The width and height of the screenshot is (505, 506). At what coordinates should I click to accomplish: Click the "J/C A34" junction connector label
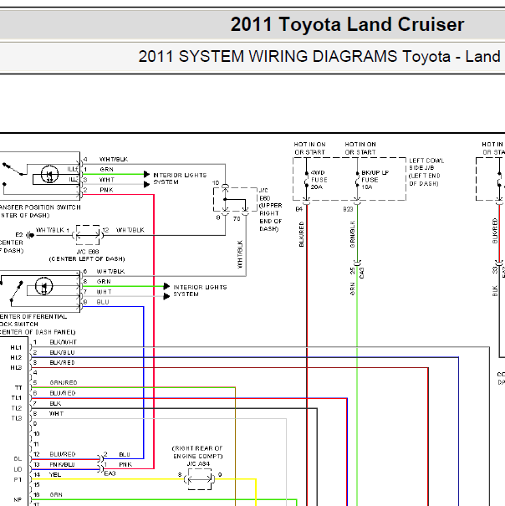(x=198, y=463)
